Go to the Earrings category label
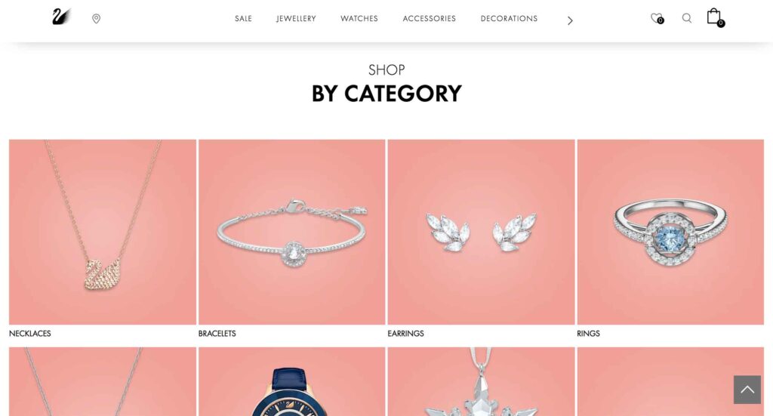The height and width of the screenshot is (416, 773). (405, 334)
